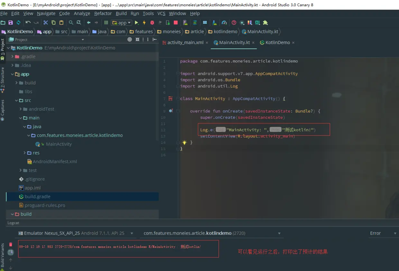The image size is (399, 271).
Task: Close the MainActivity.kt tab
Action: (253, 43)
